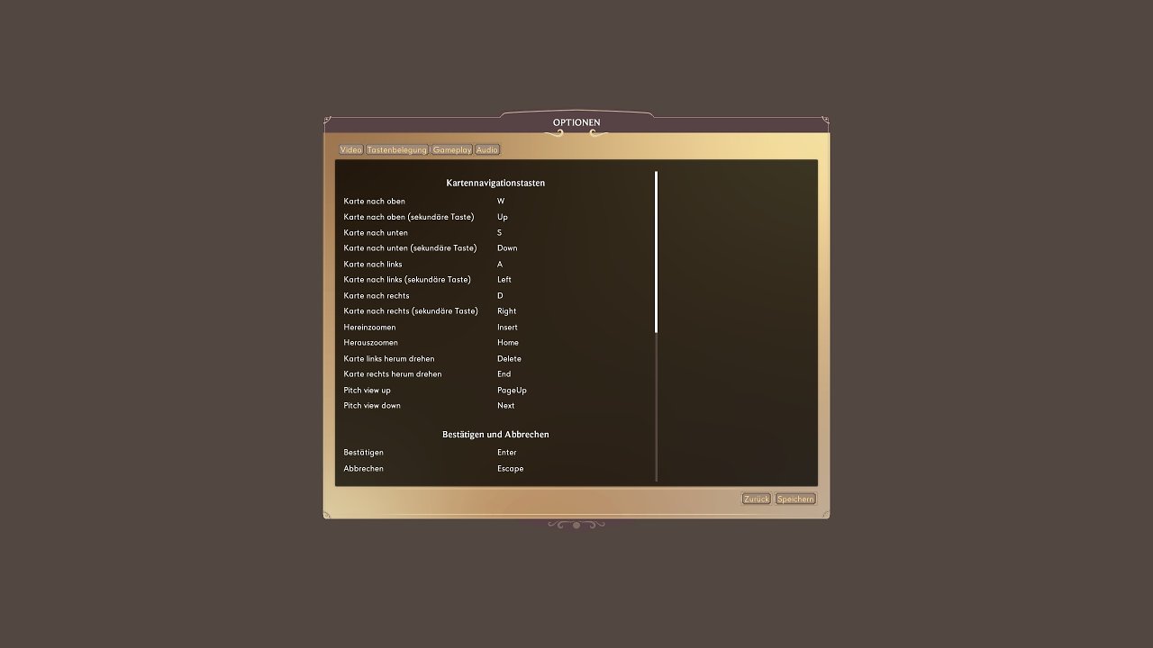Edit the Left secondary key binding
1153x648 pixels.
click(504, 280)
